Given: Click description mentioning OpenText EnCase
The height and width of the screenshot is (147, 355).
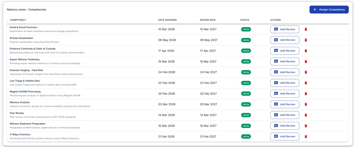Looking at the screenshot, I should point(34,42).
